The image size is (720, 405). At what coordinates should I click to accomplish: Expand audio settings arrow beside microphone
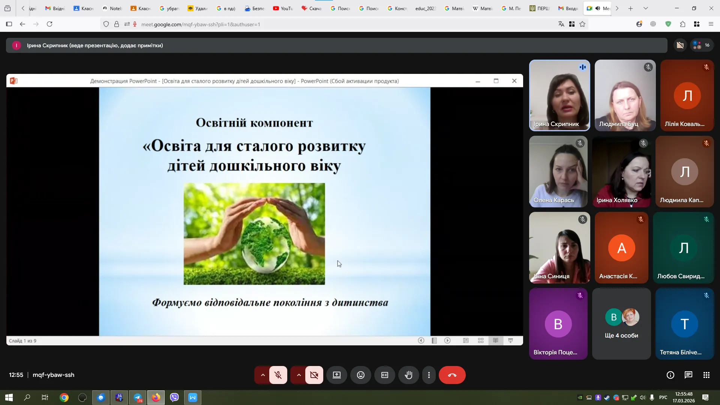262,375
